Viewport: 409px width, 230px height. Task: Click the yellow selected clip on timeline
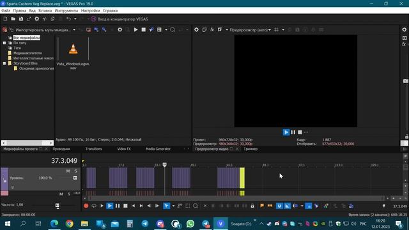pyautogui.click(x=242, y=178)
